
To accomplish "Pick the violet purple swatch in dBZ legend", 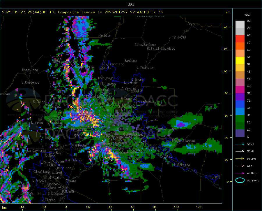I will [240, 97].
